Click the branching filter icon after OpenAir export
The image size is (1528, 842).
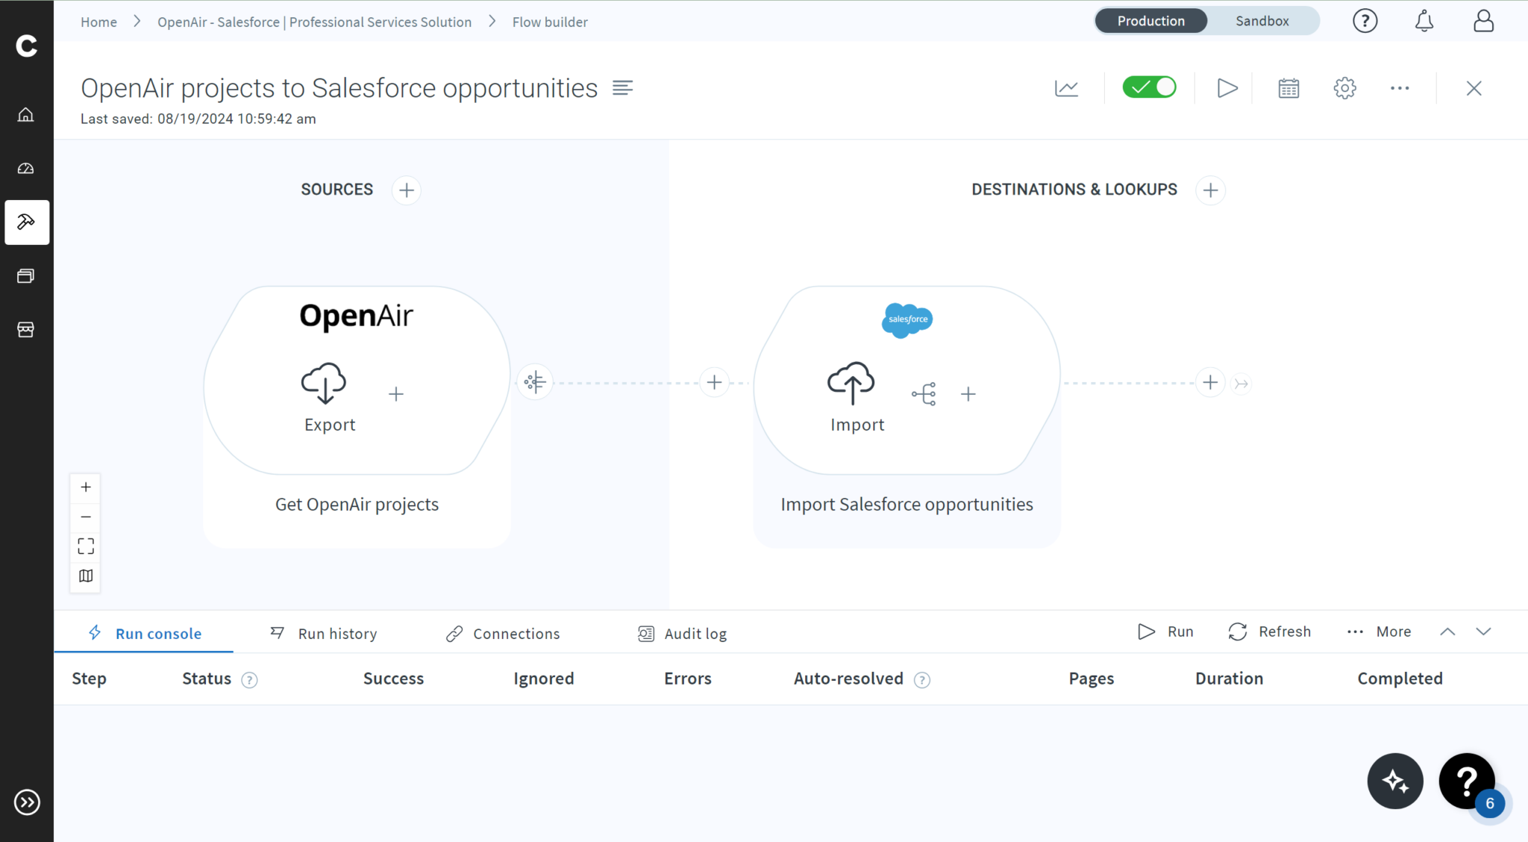click(534, 381)
